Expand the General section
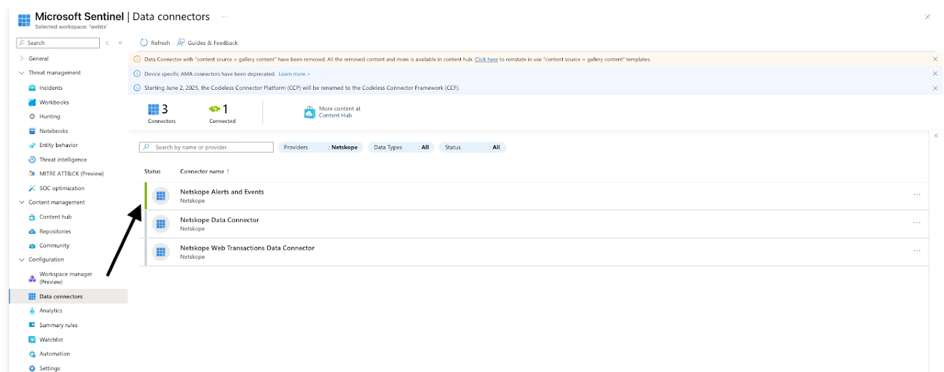 (x=22, y=58)
